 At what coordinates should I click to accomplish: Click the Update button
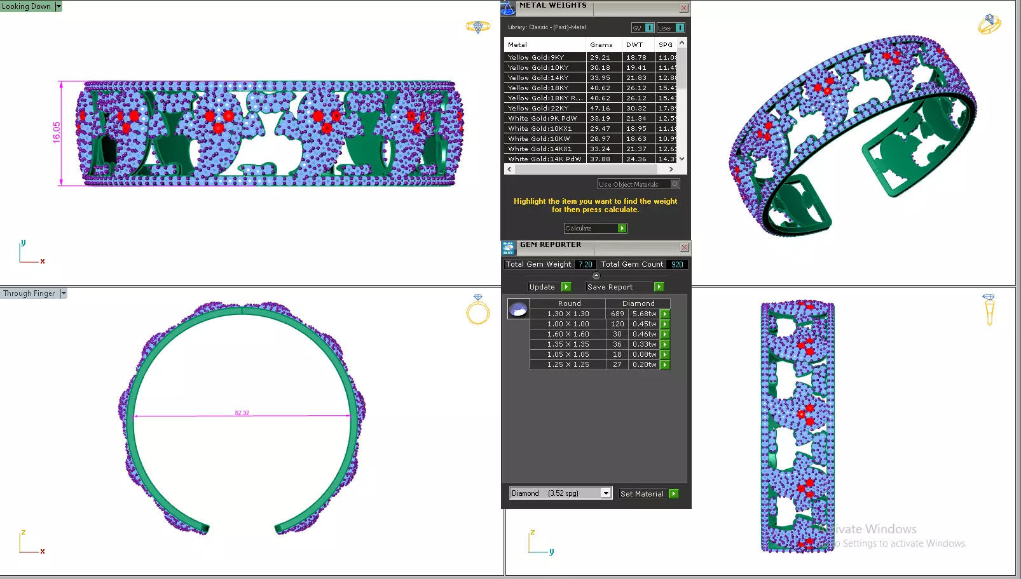pyautogui.click(x=544, y=287)
